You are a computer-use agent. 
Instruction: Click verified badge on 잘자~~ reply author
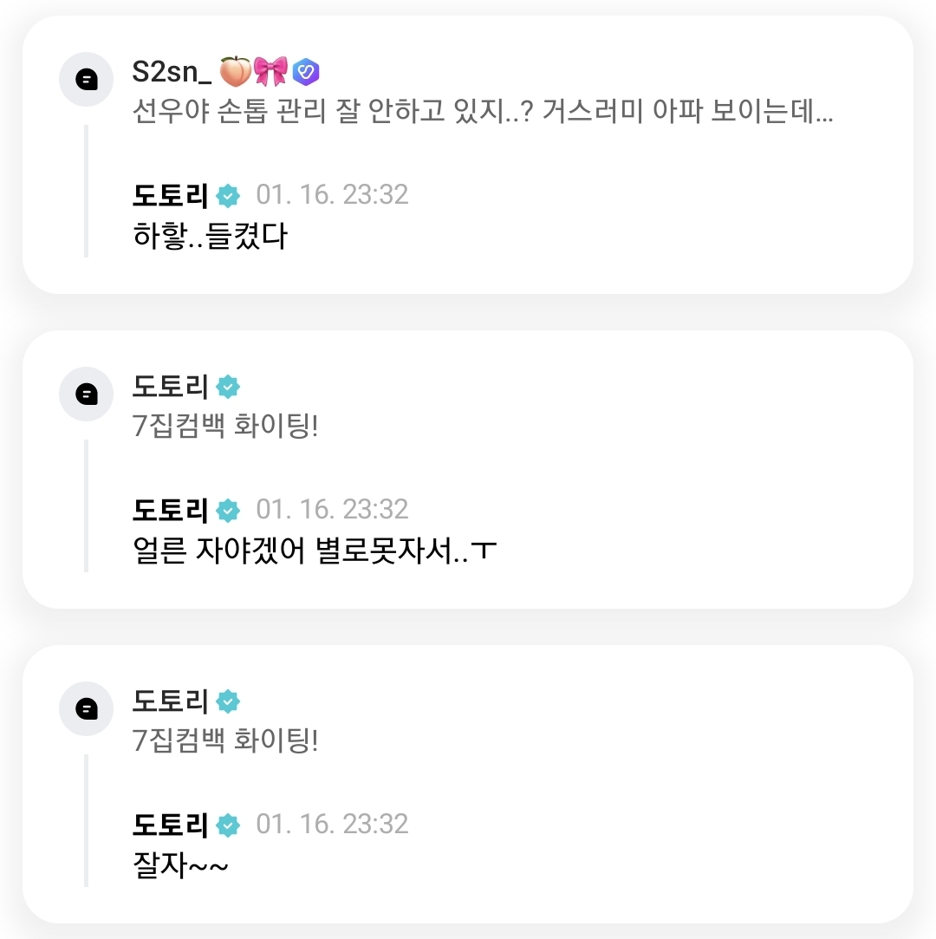click(228, 825)
